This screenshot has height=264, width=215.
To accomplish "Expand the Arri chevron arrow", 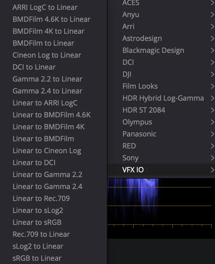I will coord(213,27).
